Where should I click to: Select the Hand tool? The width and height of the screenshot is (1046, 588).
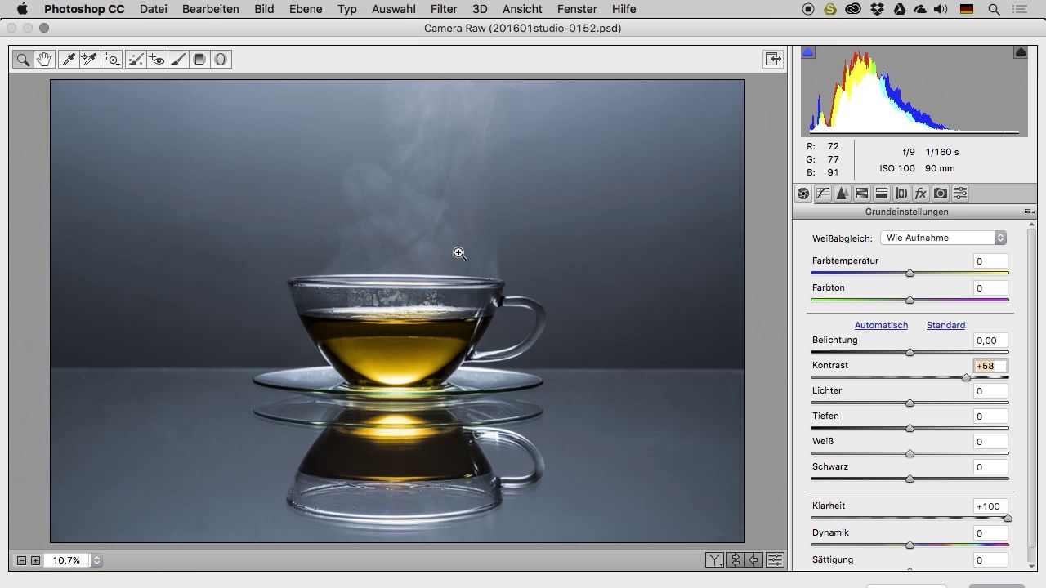[44, 60]
